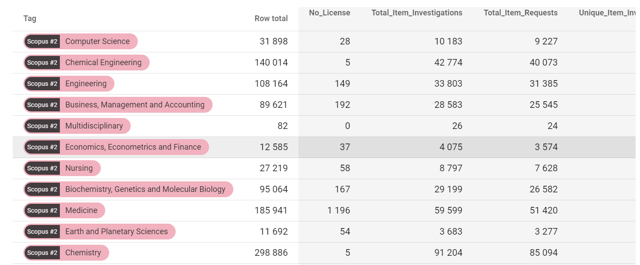Screen dimensions: 640x265
Task: Click Multidisciplinary row total 82
Action: [283, 126]
